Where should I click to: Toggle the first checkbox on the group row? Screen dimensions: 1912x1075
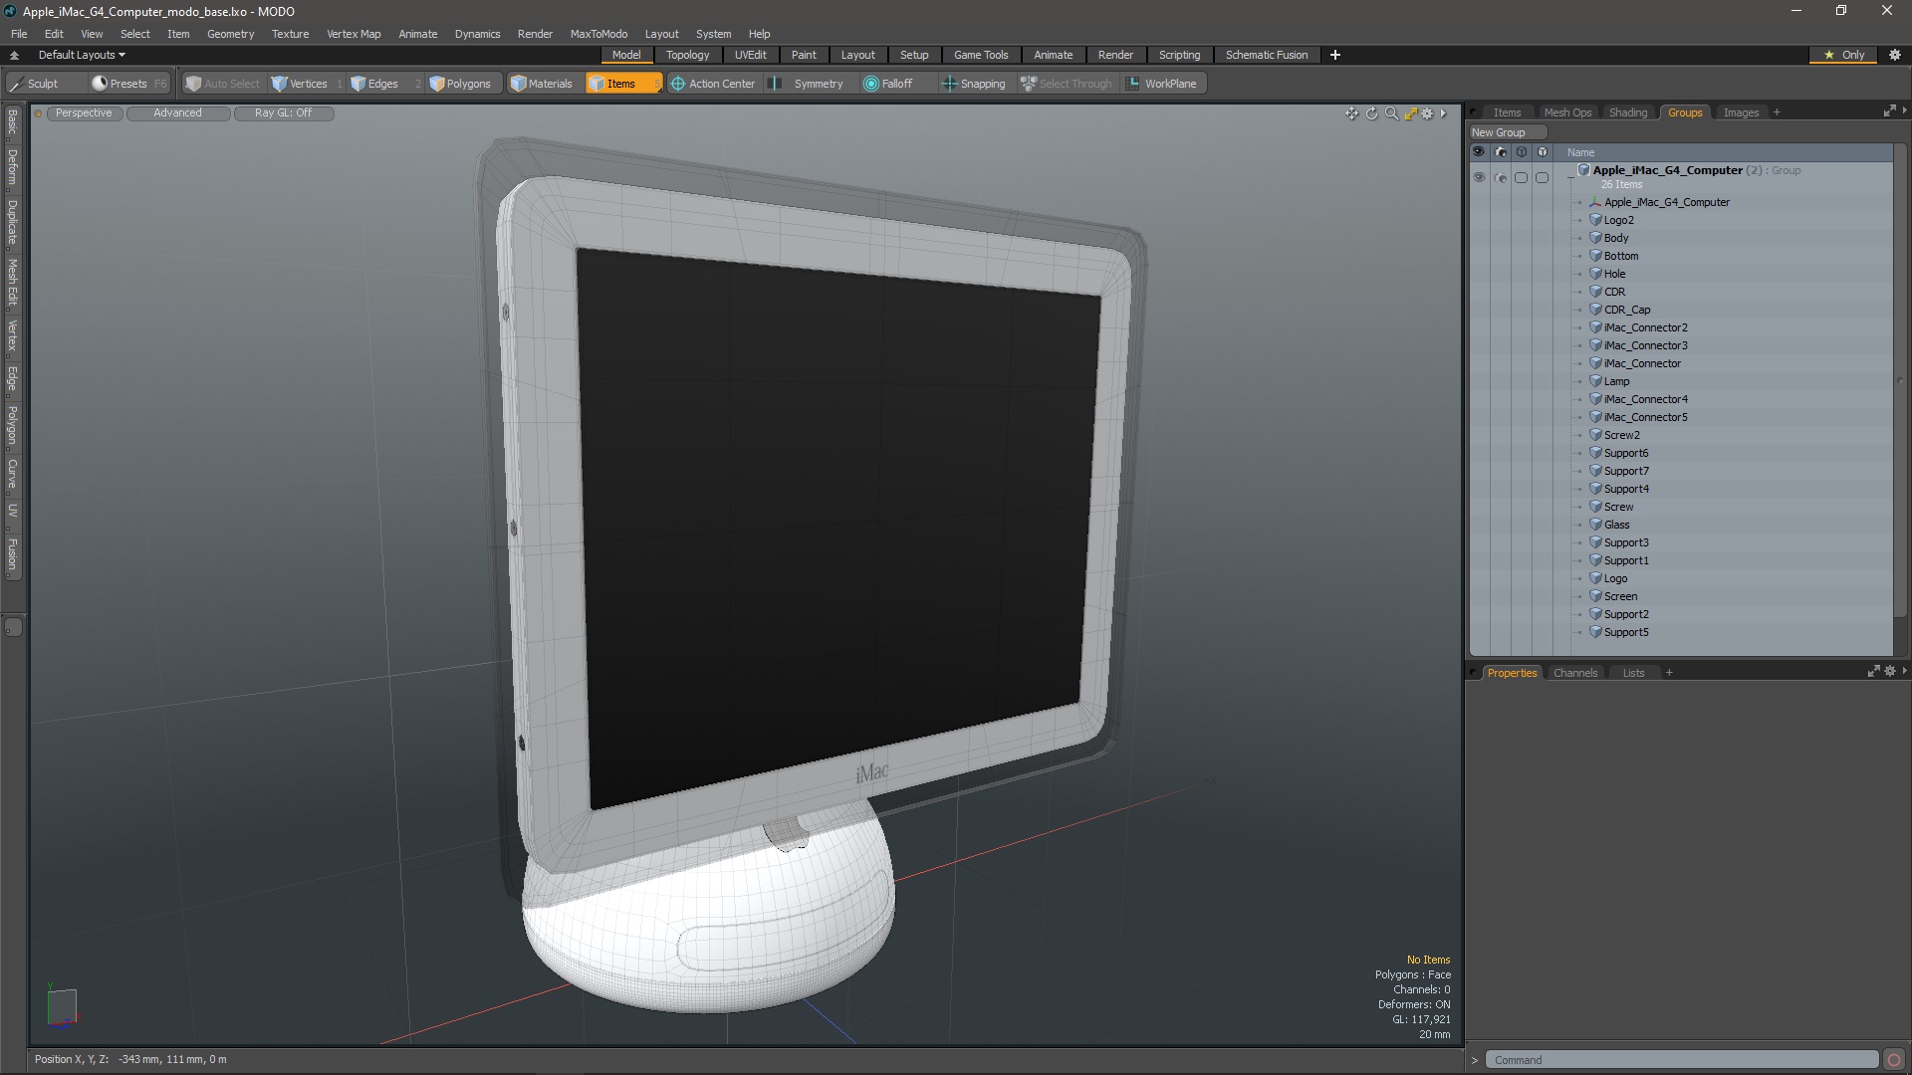(1521, 177)
